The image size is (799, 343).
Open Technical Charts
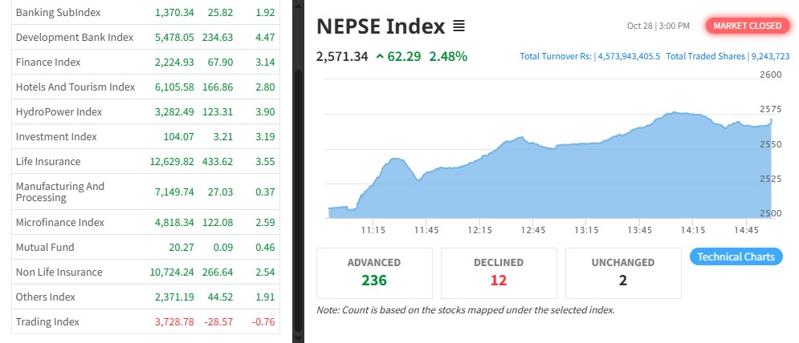(736, 256)
